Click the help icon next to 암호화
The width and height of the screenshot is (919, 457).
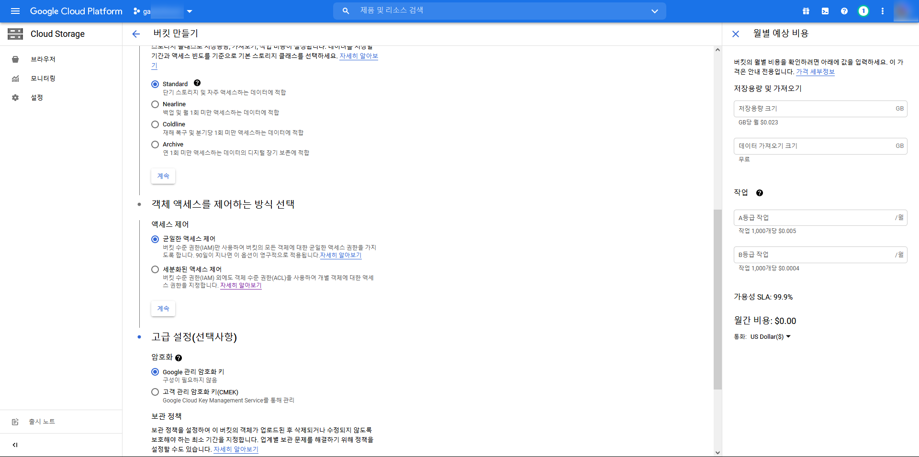(x=179, y=358)
